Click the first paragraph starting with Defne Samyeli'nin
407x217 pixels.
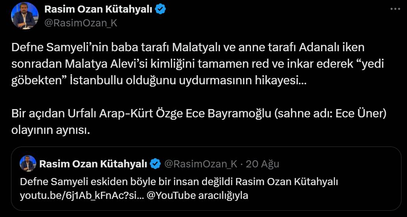[x=198, y=64]
